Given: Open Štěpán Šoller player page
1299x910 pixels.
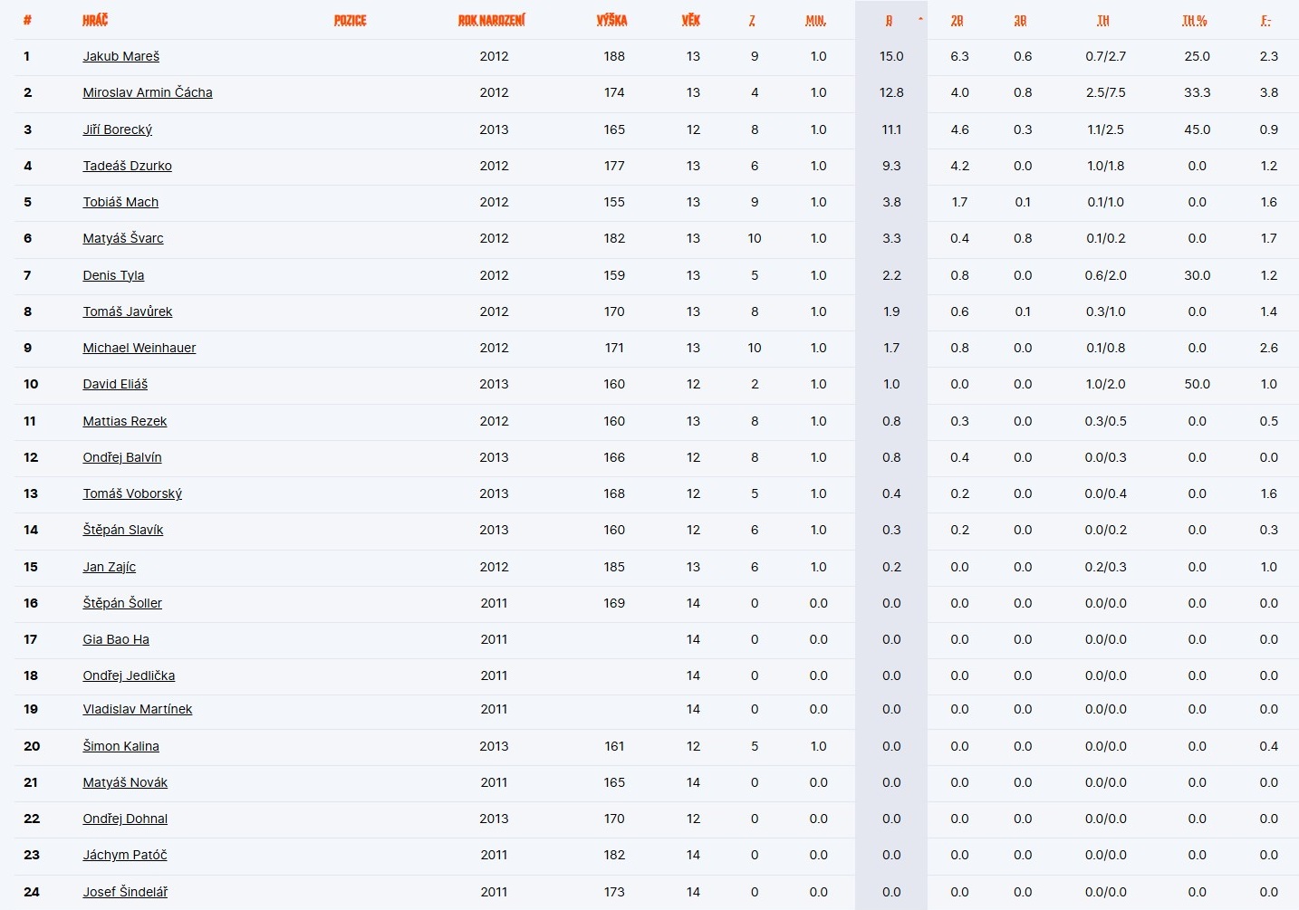Looking at the screenshot, I should [x=122, y=603].
